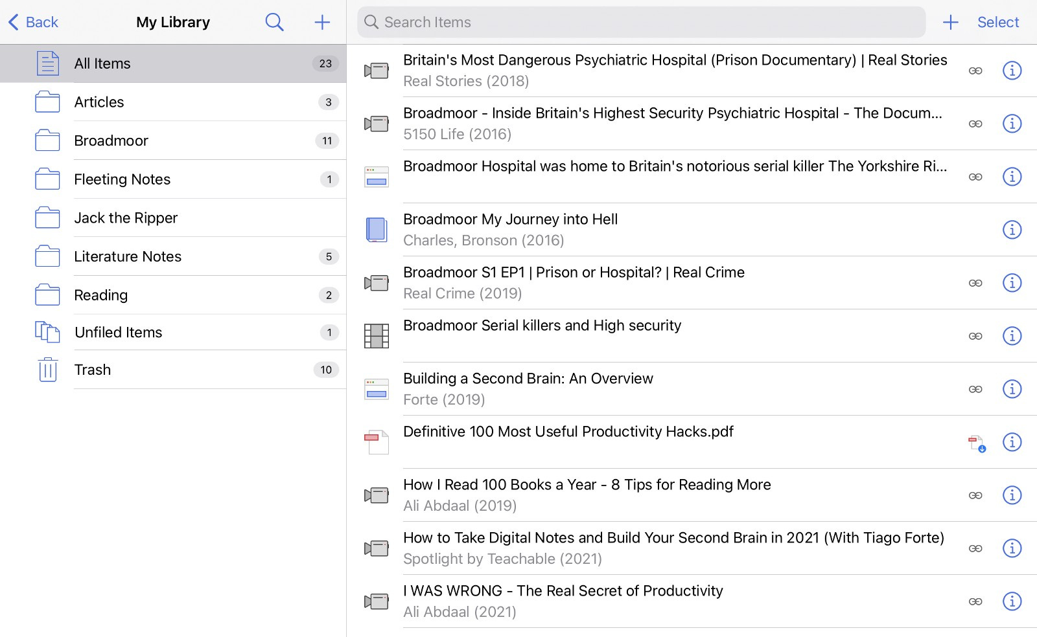Show info for Broadmoor Serial killers and High security
The height and width of the screenshot is (637, 1037).
click(x=1012, y=335)
